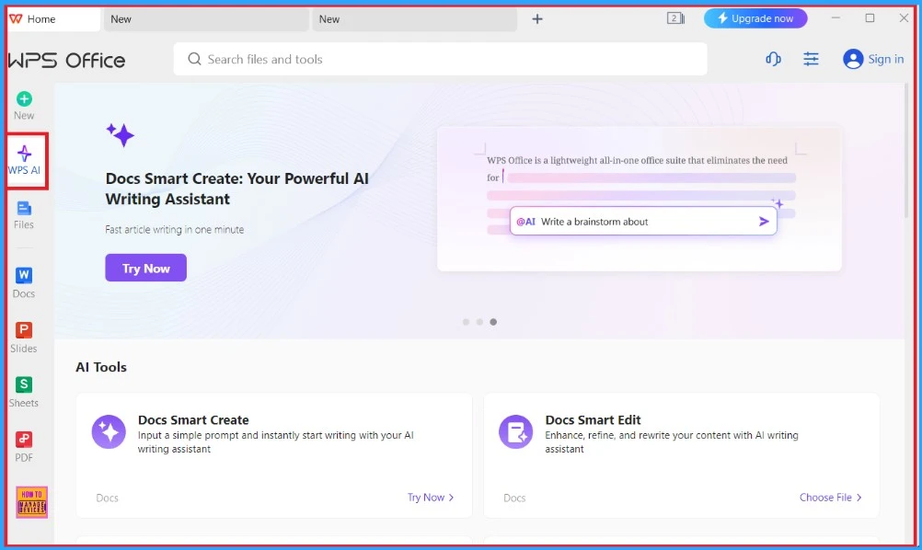Click the Upgrade now button
The image size is (922, 550).
tap(755, 18)
